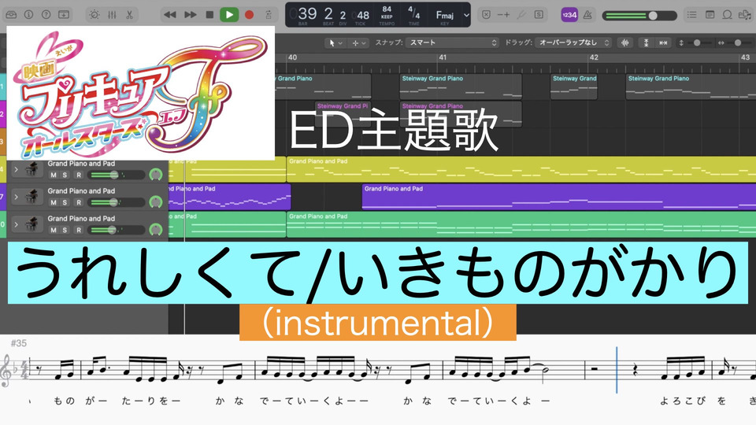
Task: Adjust the horizontal zoom slider
Action: [738, 42]
